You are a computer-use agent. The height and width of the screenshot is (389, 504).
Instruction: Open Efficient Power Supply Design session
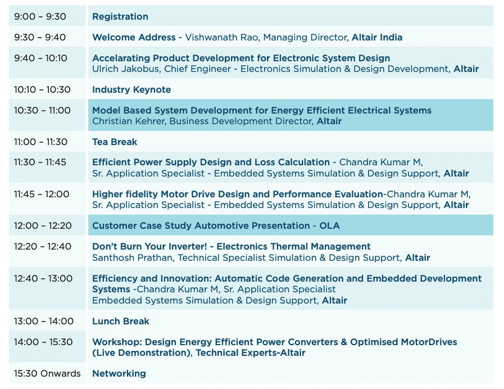click(211, 162)
